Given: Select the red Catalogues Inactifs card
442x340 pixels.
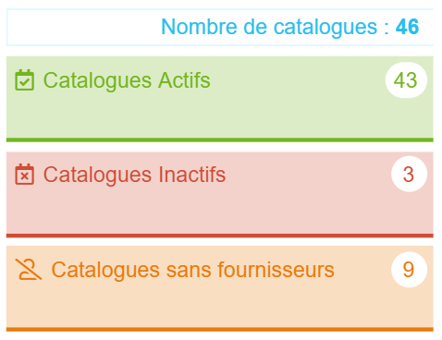Looking at the screenshot, I should click(x=220, y=195).
